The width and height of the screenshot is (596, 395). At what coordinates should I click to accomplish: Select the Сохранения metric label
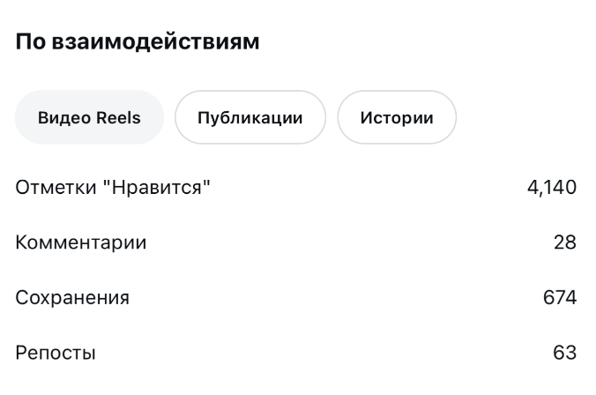(x=72, y=298)
